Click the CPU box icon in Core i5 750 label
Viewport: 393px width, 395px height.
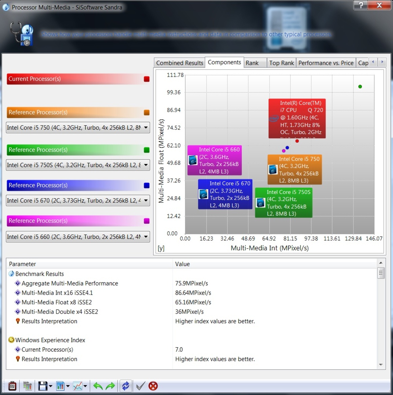pyautogui.click(x=273, y=170)
